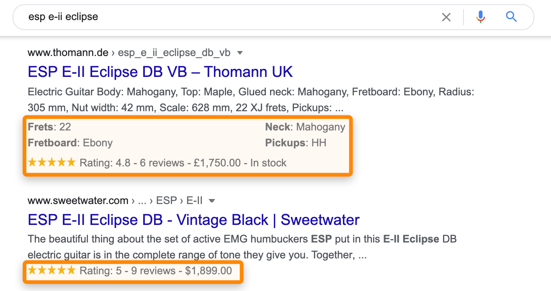551x291 pixels.
Task: Click the Pickups: HH attribute
Action: point(296,143)
